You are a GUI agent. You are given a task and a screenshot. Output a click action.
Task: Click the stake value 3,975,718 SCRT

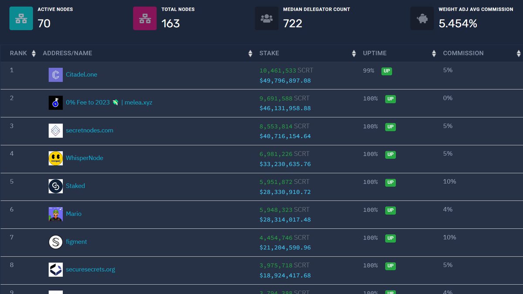click(284, 265)
